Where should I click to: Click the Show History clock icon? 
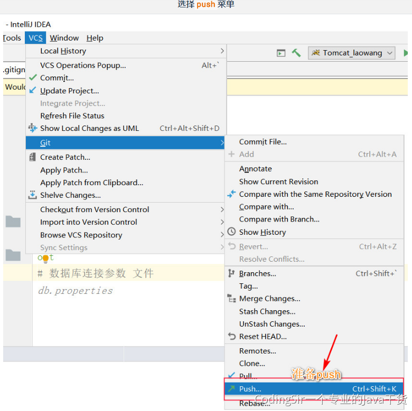(231, 232)
